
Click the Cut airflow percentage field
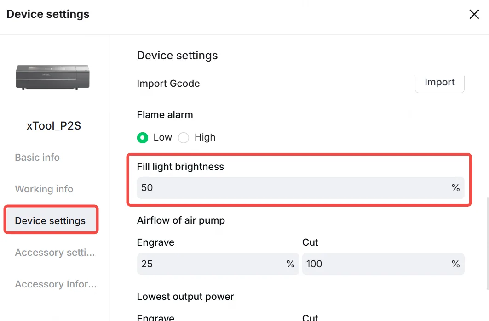coord(383,264)
